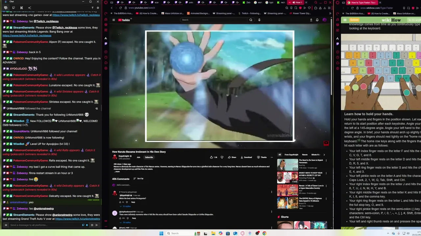Open The BÆRSkin Hoo... bookmark in YouTube window
Image resolution: width=421 pixels, height=236 pixels.
click(121, 13)
